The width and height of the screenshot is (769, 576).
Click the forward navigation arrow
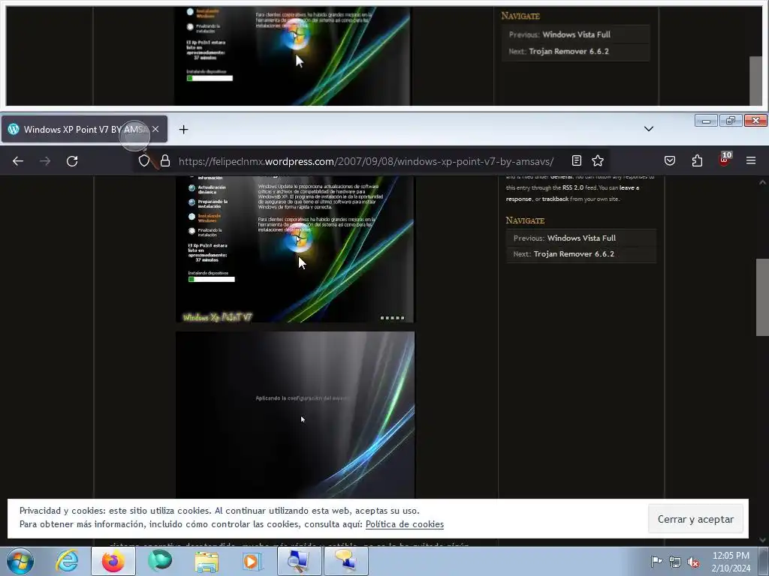tap(45, 161)
